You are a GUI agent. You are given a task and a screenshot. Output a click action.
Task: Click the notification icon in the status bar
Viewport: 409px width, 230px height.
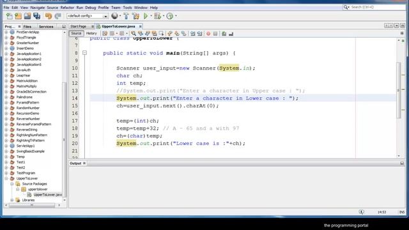[x=361, y=211]
